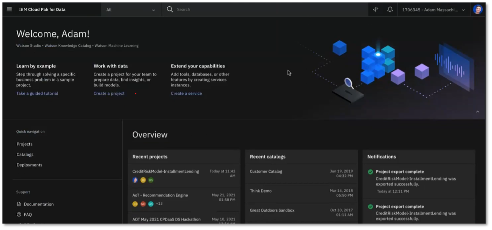Click the Mar 14, 2018 catalog date
Screen dimensions: 492x230
[x=341, y=191]
